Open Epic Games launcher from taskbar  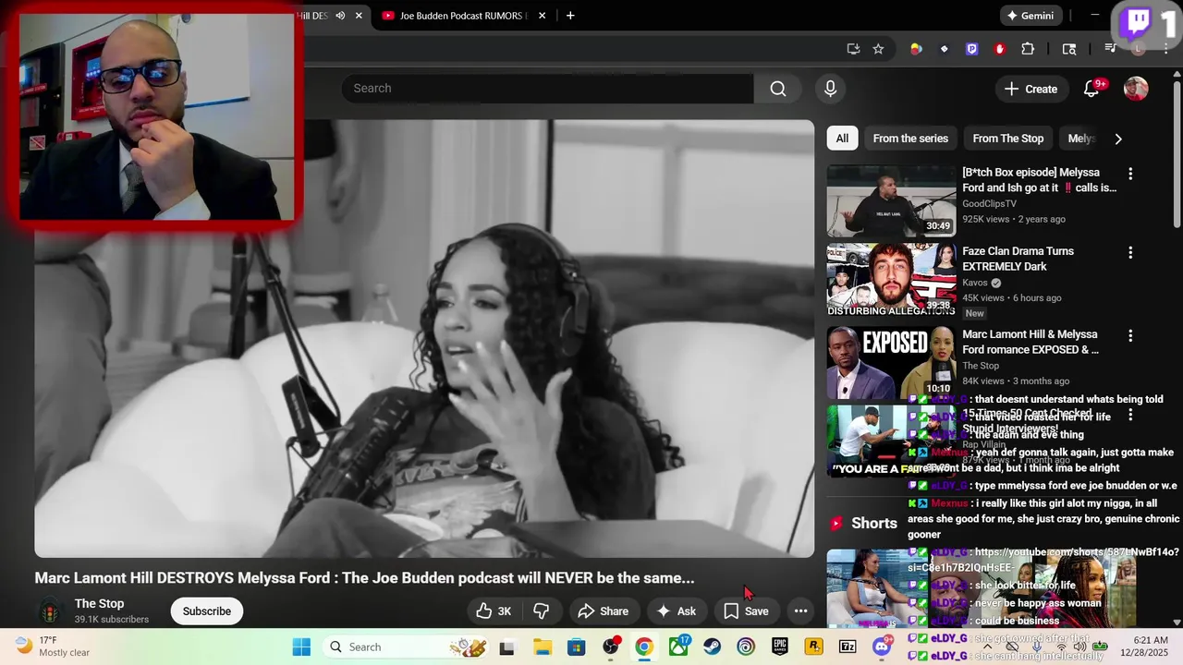780,647
